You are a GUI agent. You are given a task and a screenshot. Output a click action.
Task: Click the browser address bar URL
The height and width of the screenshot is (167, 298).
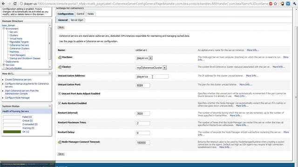point(146,4)
